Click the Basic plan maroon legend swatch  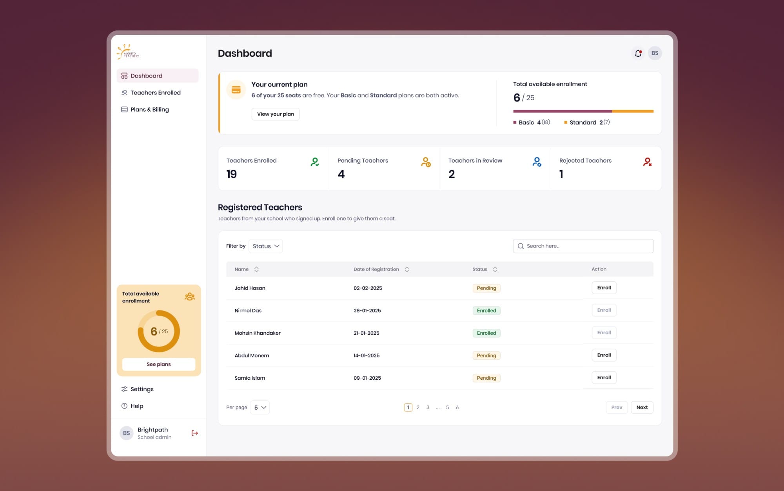[x=515, y=123]
